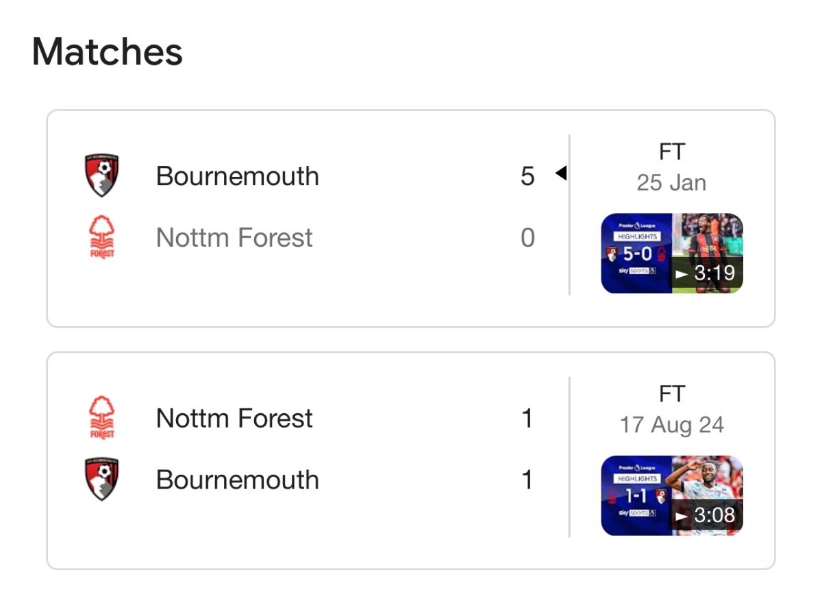The width and height of the screenshot is (822, 601).
Task: Click the Matches heading
Action: pyautogui.click(x=108, y=51)
